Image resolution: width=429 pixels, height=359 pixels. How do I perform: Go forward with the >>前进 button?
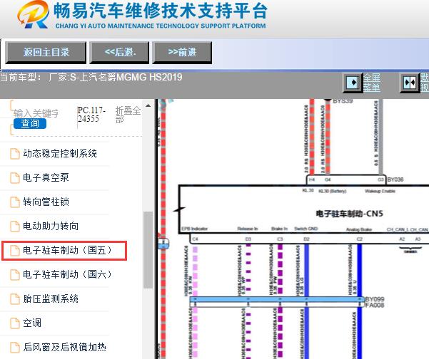point(182,53)
